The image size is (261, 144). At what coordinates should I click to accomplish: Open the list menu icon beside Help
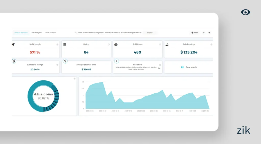coord(204,33)
